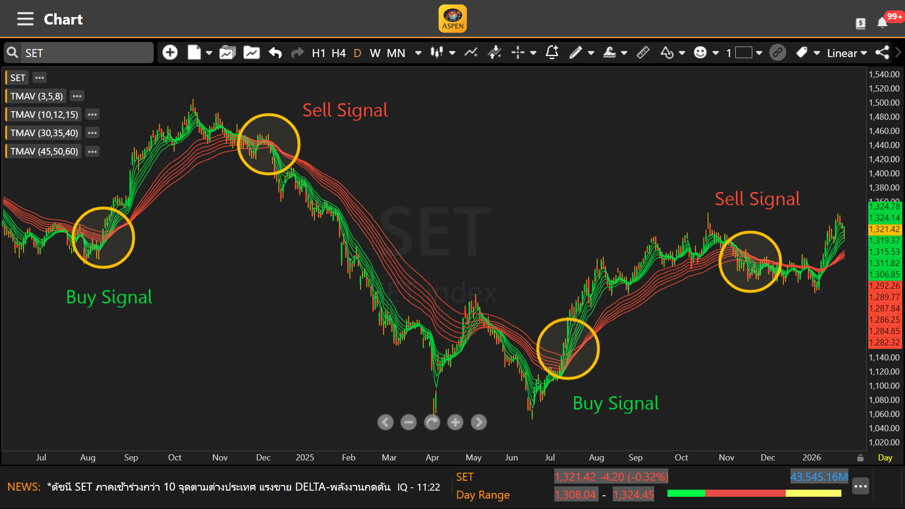Open options for TMAV (45,50,60) indicator
Viewport: 905px width, 509px height.
pyautogui.click(x=92, y=151)
